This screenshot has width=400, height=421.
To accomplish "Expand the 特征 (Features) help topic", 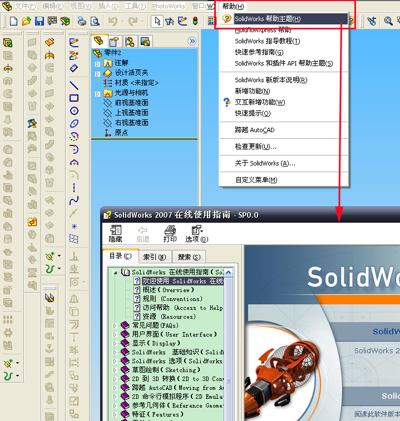I will click(115, 414).
